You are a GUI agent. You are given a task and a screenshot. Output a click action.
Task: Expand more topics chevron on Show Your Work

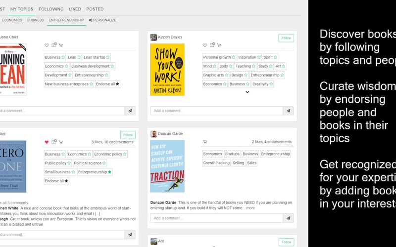(x=247, y=92)
